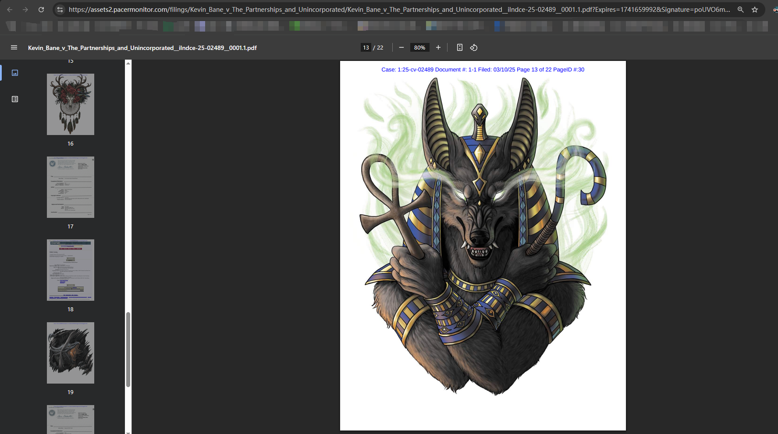Open the dragon artwork thumbnail on page 18
The height and width of the screenshot is (434, 778).
click(71, 353)
